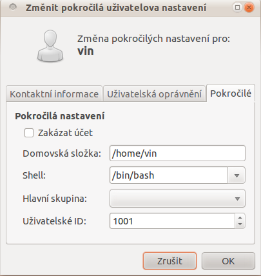Confirm with the OK button

point(228,261)
